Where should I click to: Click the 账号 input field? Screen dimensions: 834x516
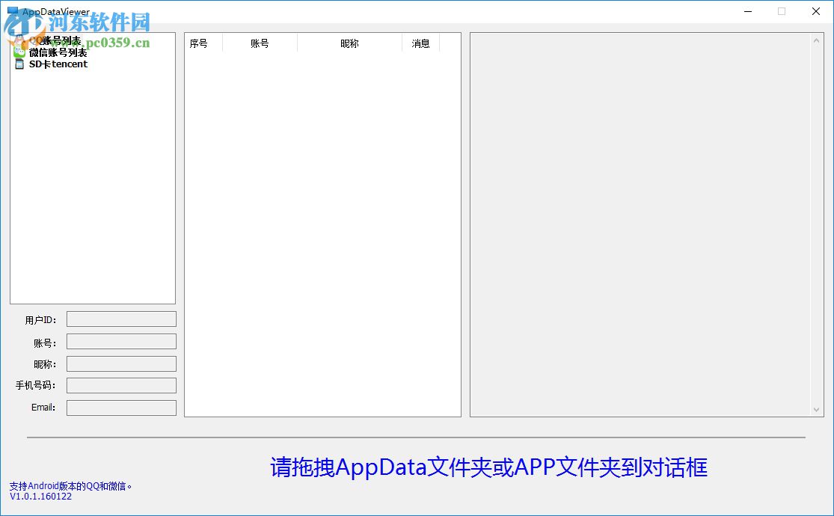tap(120, 340)
